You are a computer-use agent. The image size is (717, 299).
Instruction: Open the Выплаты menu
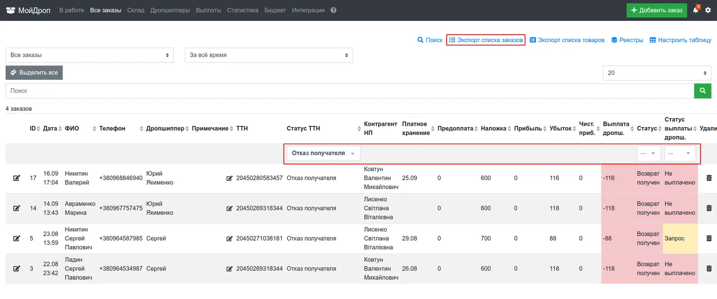208,10
